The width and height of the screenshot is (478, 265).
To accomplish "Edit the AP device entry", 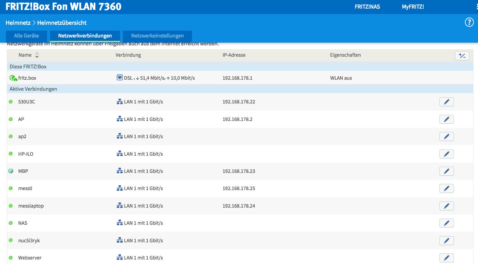I will tap(446, 119).
